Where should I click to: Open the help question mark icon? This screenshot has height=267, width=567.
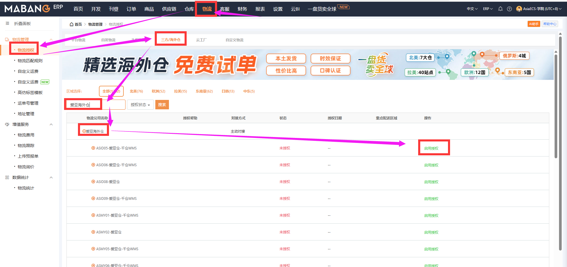point(509,9)
